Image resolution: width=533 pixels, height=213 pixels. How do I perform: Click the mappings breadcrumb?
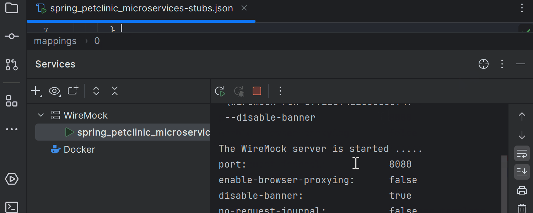(x=55, y=41)
